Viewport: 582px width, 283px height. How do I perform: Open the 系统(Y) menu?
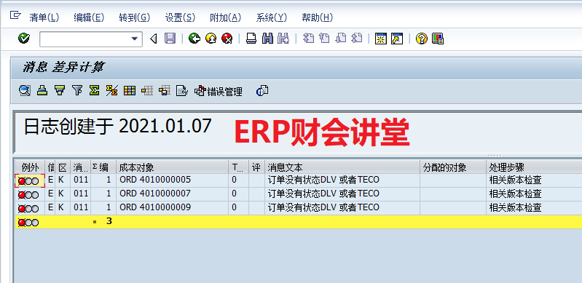[x=272, y=17]
